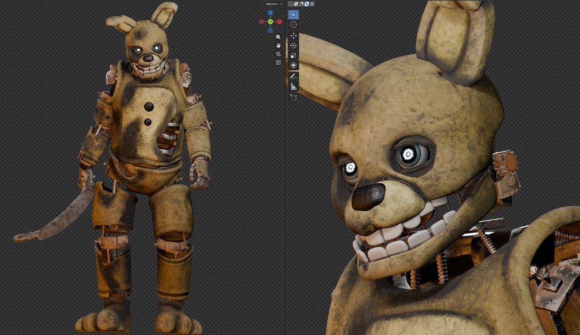The width and height of the screenshot is (580, 335).
Task: Toggle perspective with the grid projection icon
Action: tap(279, 62)
